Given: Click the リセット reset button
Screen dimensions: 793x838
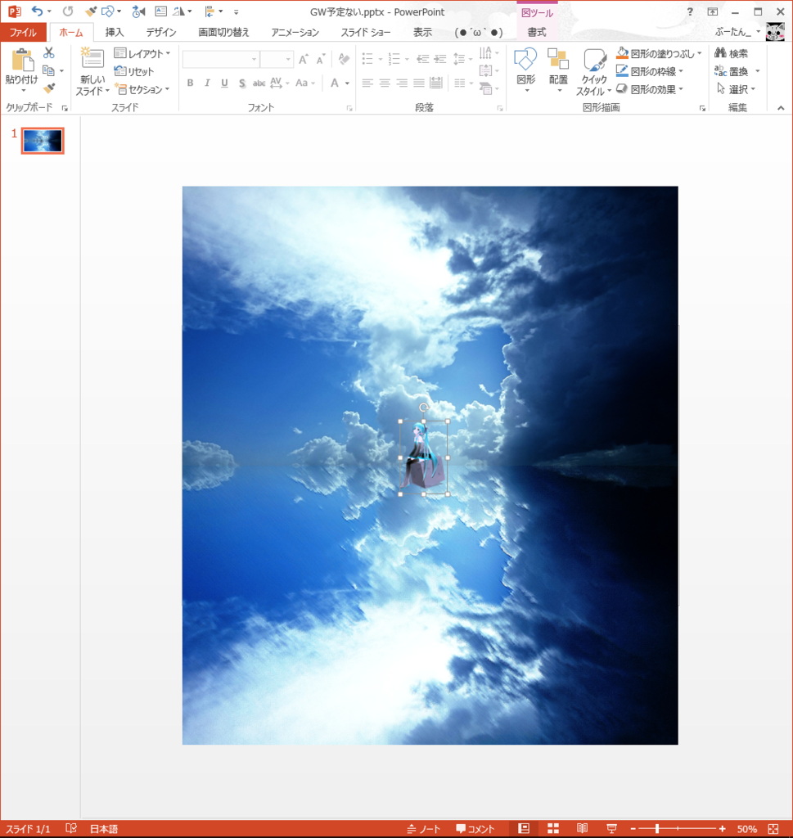Looking at the screenshot, I should point(133,71).
